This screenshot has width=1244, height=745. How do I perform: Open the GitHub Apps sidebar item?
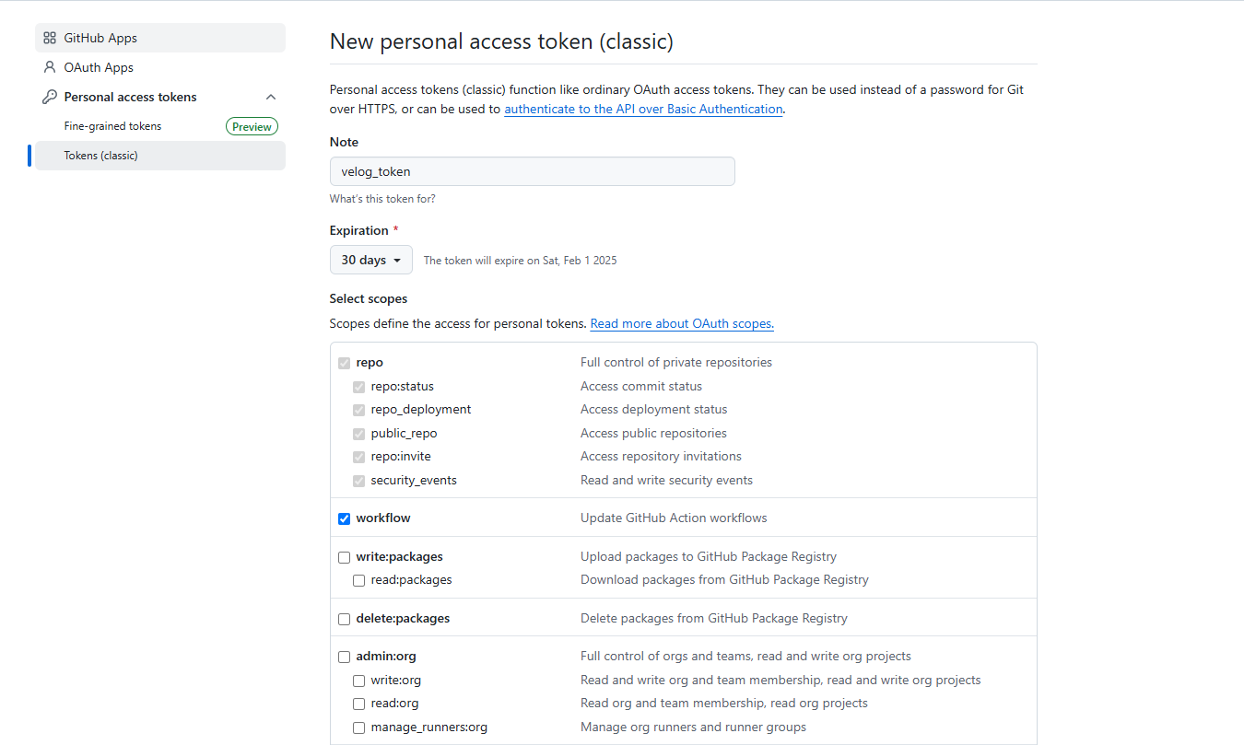pyautogui.click(x=160, y=38)
